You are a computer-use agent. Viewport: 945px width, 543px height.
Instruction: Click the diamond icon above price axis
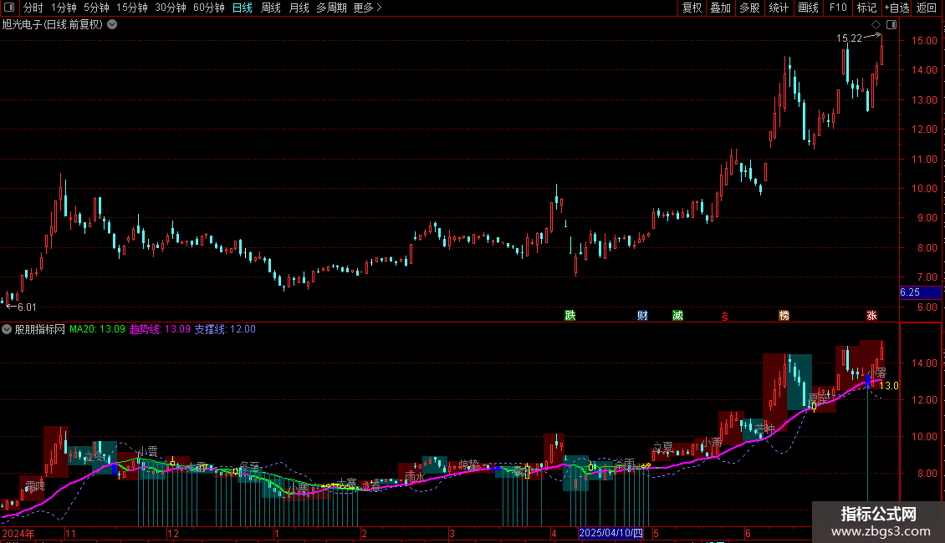(x=876, y=25)
